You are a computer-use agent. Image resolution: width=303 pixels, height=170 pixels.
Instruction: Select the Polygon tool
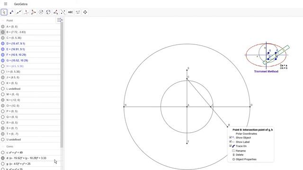pos(34,12)
